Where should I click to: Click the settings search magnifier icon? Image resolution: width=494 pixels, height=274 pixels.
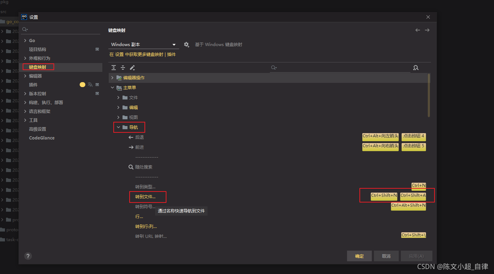click(25, 29)
